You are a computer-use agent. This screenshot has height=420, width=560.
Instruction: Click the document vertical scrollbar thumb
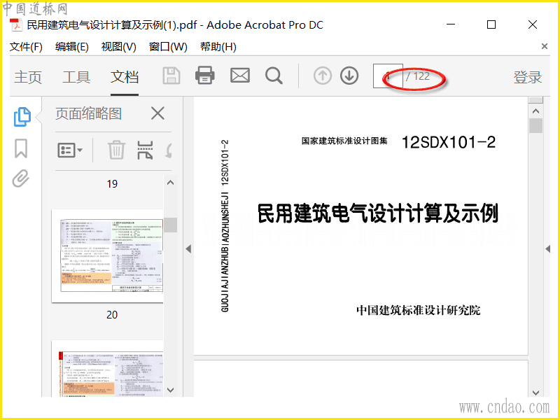click(535, 125)
